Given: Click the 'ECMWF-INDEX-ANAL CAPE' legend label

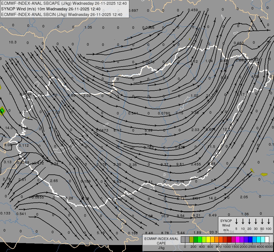Looking at the screenshot, I should coord(161,241).
